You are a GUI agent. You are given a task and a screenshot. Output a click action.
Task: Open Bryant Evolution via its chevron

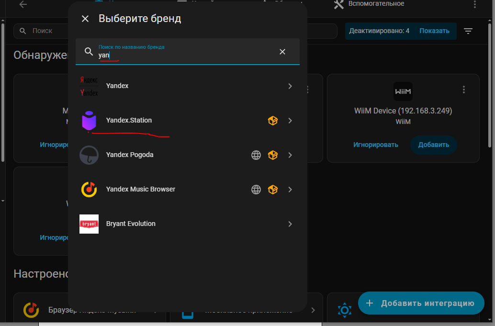[290, 224]
